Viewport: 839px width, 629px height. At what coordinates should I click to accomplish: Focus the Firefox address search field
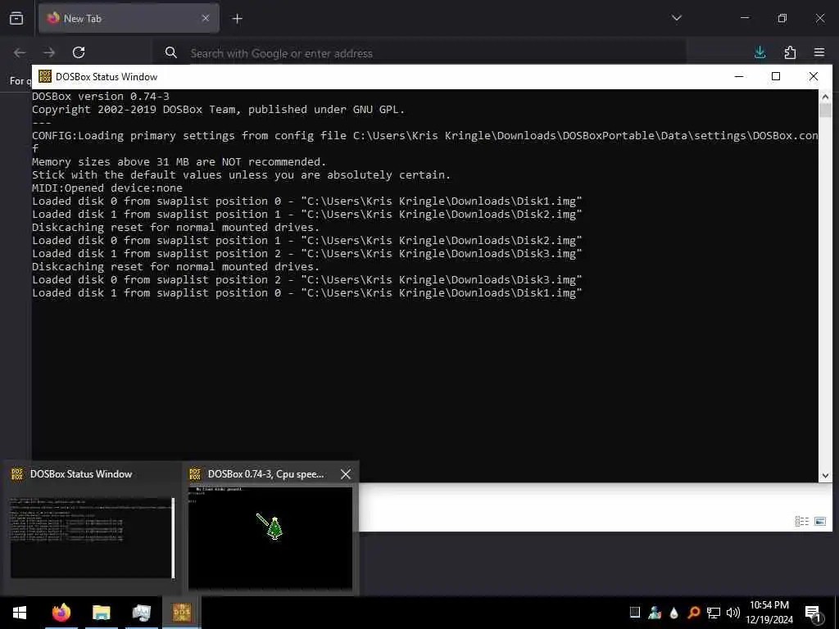[419, 53]
